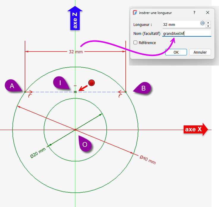Select the 32 mm dimension label
This screenshot has height=207, width=219.
[75, 52]
